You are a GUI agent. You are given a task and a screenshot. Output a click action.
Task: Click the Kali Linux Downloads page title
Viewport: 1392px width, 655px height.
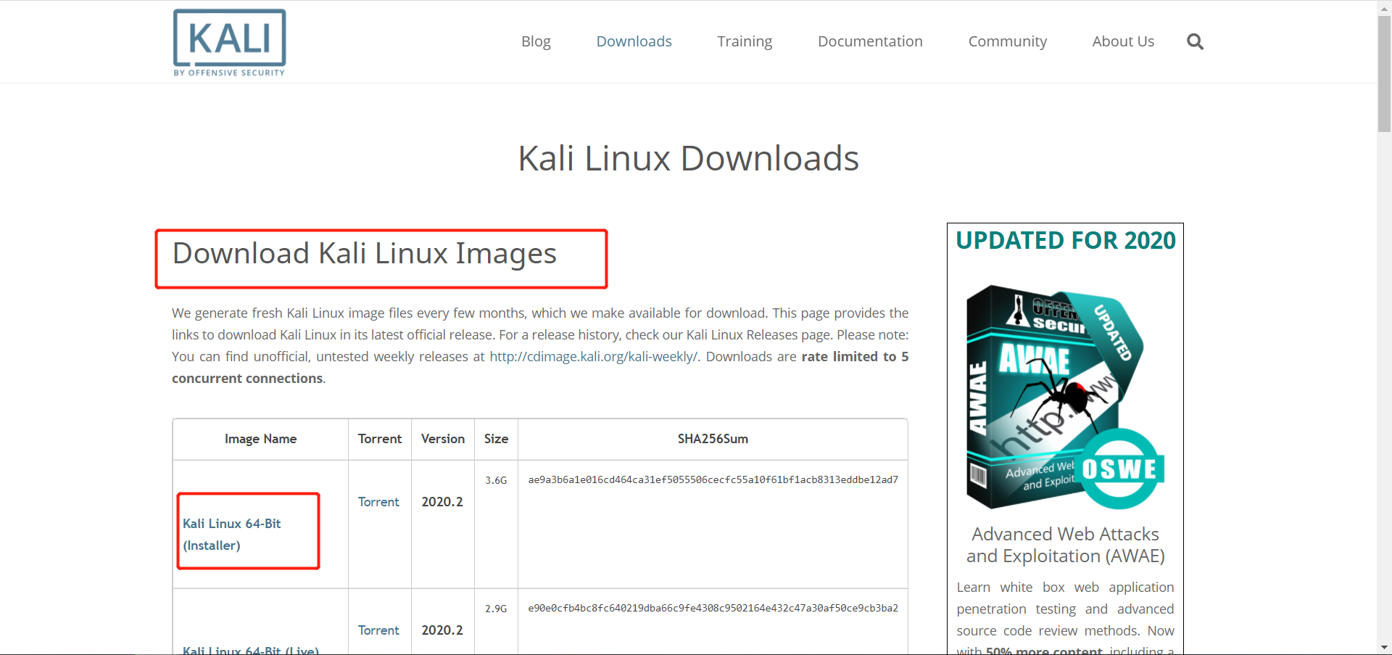688,158
